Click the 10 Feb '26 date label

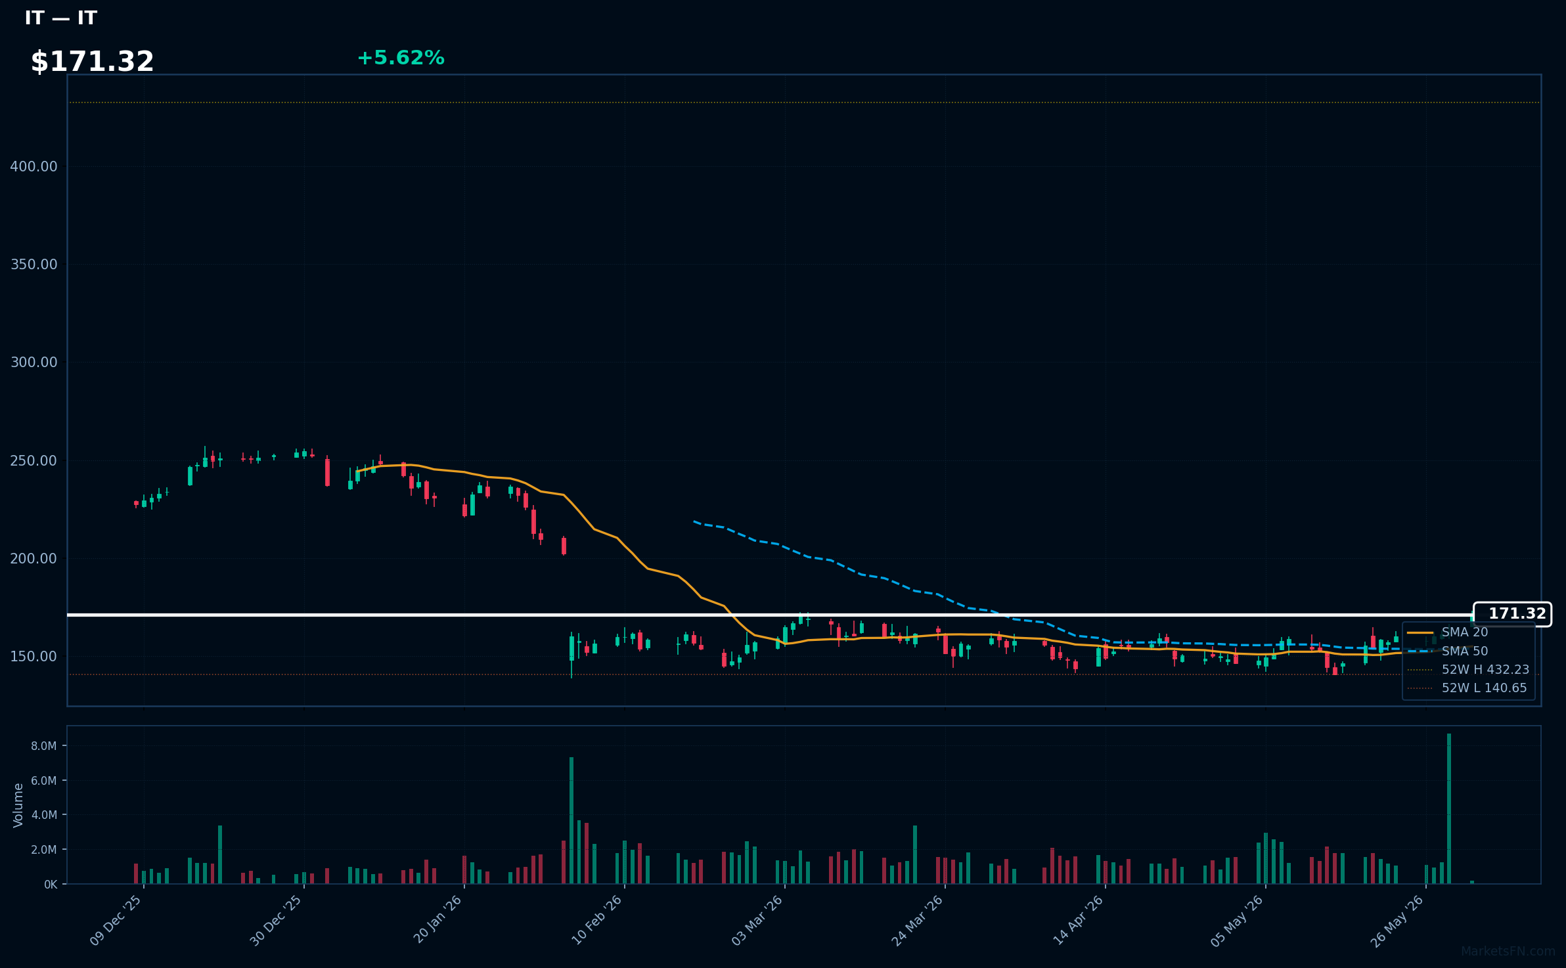[x=596, y=921]
